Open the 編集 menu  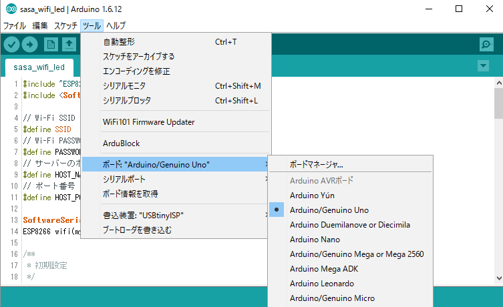(40, 25)
